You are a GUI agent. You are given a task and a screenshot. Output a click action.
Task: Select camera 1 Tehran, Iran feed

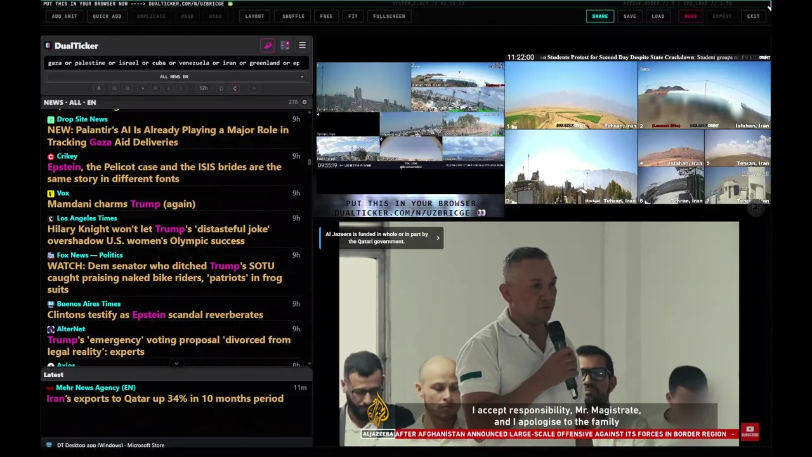(x=571, y=95)
